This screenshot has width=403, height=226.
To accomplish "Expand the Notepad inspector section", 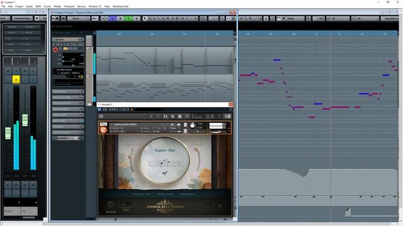I will click(x=68, y=127).
